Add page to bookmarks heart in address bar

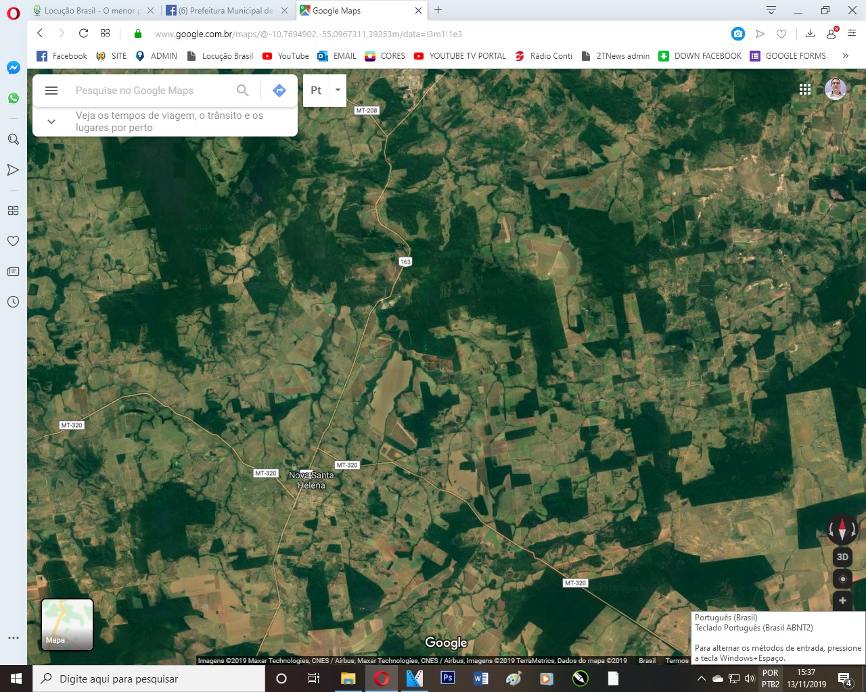[781, 33]
